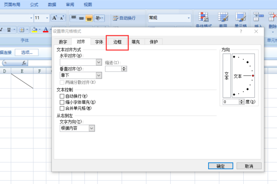Toggle the 两端分散对齐 checkbox

pyautogui.click(x=62, y=82)
